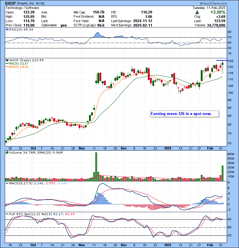This screenshot has width=239, height=248.
Task: Select the MACD histogram value 0.649
Action: pos(62,183)
